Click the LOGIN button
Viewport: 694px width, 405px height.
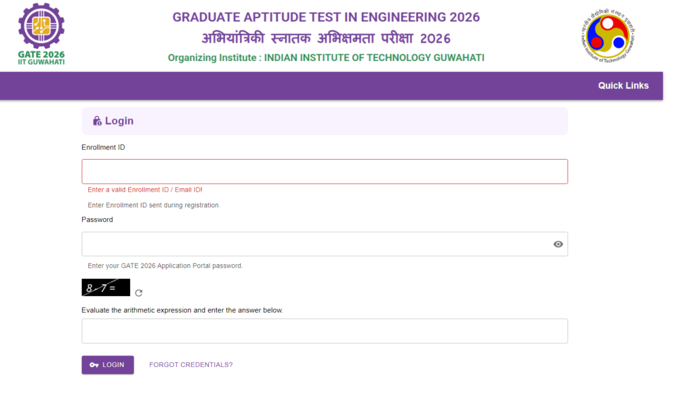107,364
